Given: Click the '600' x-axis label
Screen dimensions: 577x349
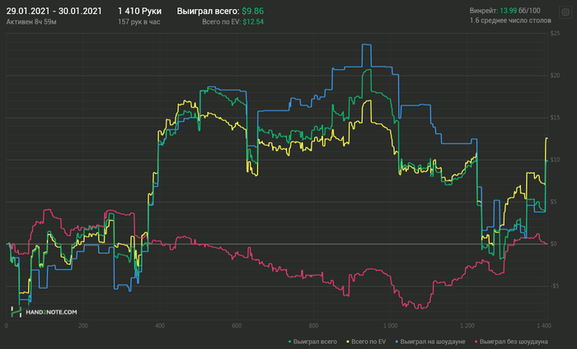Looking at the screenshot, I should (x=237, y=325).
